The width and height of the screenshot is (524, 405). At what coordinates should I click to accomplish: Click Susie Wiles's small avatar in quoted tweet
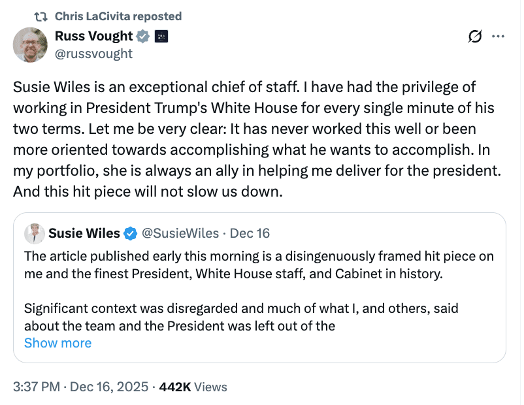click(x=35, y=233)
